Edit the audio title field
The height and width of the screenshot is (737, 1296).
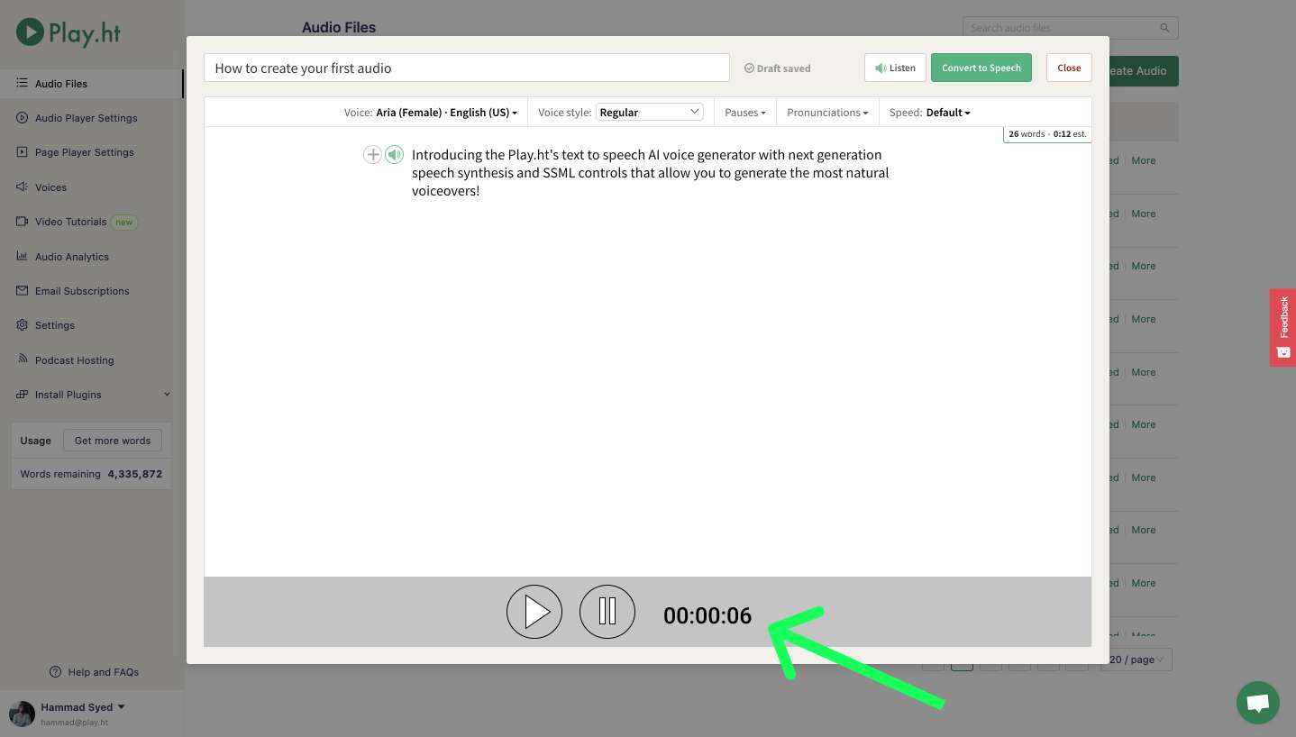466,68
